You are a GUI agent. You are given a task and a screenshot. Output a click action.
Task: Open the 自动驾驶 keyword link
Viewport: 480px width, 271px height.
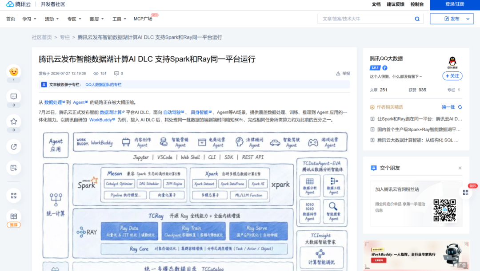[174, 112]
